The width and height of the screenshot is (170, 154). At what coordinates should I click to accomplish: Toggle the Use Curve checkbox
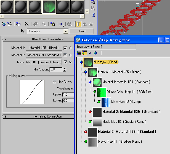coord(54,82)
